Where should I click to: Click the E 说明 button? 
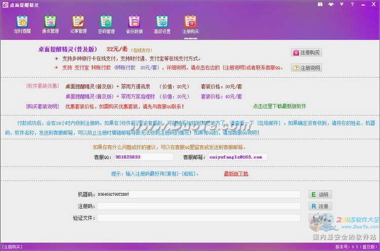(x=320, y=194)
